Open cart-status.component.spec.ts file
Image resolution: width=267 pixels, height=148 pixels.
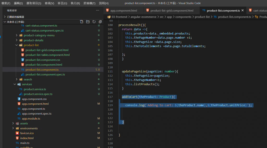(x=44, y=31)
